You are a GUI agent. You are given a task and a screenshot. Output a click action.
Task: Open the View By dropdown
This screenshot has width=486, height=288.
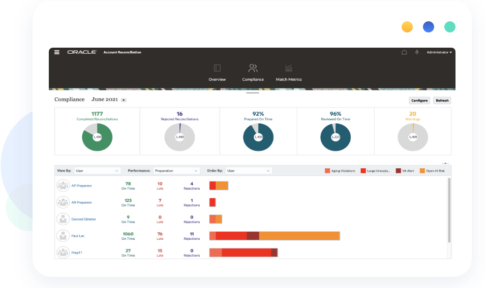pyautogui.click(x=97, y=171)
